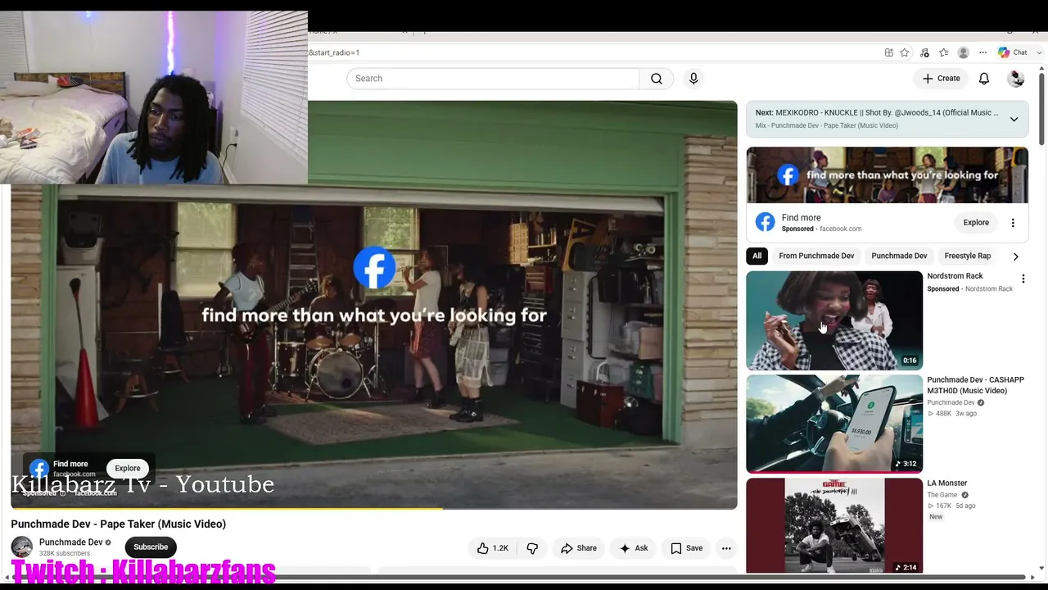Open the Copilot Chat dropdown arrow
The width and height of the screenshot is (1048, 590).
pyautogui.click(x=1037, y=52)
